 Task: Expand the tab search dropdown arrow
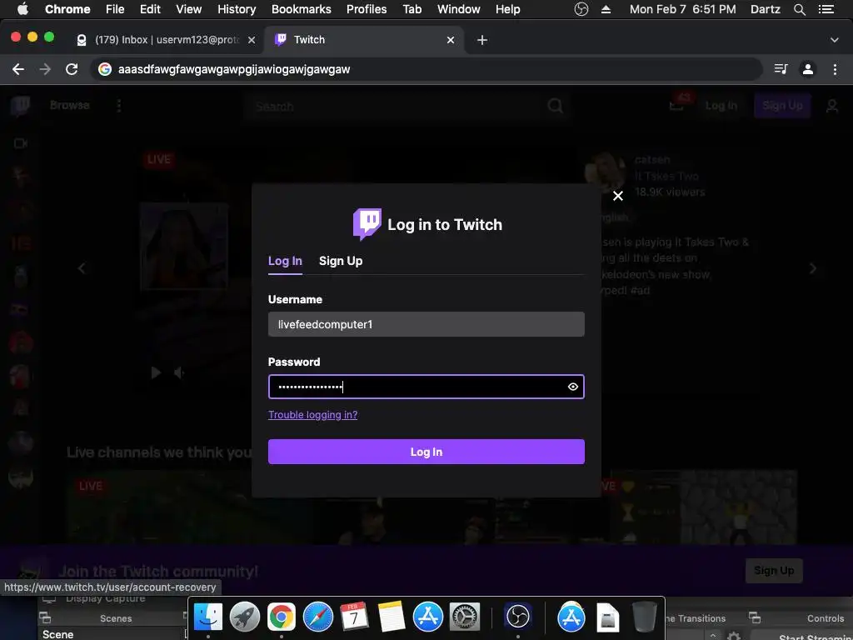(834, 40)
